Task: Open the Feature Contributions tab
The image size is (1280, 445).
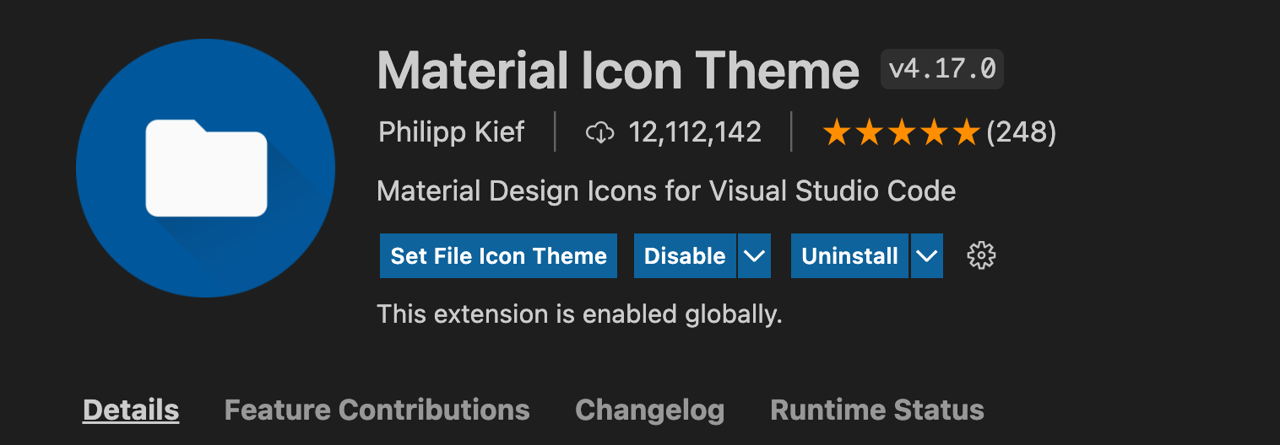Action: tap(377, 410)
